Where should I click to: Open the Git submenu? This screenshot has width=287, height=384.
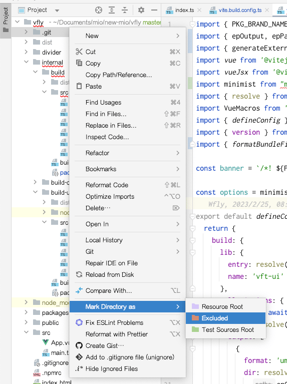click(x=127, y=251)
